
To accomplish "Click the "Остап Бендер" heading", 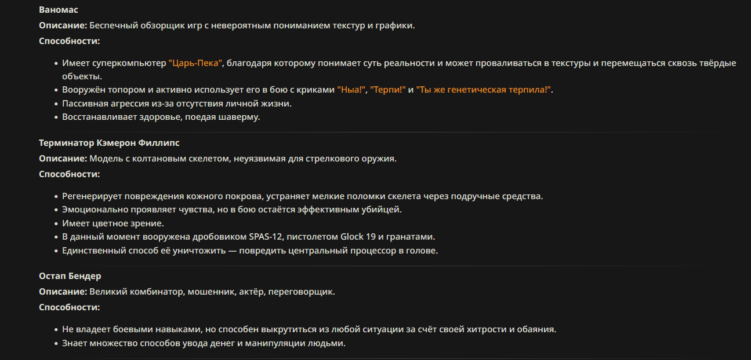I will pyautogui.click(x=70, y=276).
